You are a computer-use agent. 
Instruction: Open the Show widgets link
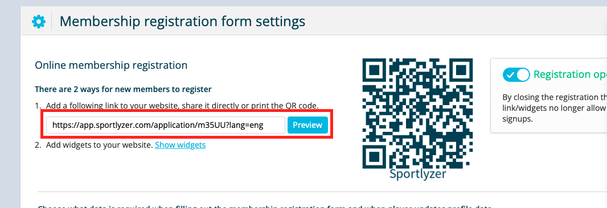pyautogui.click(x=180, y=145)
